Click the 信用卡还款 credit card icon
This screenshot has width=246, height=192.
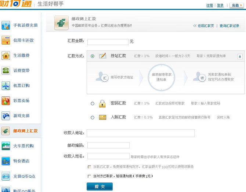click(x=6, y=40)
